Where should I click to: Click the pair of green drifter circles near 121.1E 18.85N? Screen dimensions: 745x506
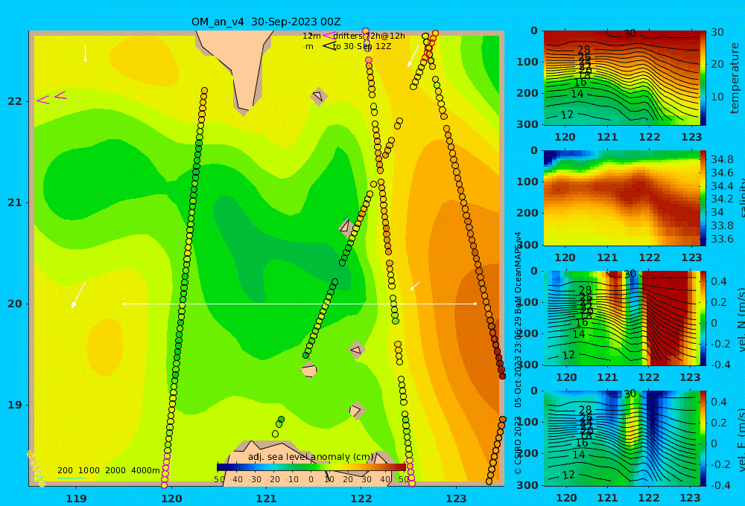280,422
